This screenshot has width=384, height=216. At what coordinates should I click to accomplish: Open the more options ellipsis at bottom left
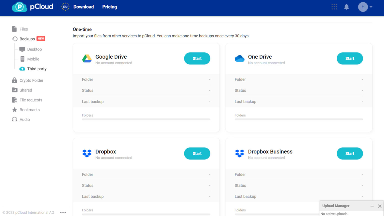point(63,212)
